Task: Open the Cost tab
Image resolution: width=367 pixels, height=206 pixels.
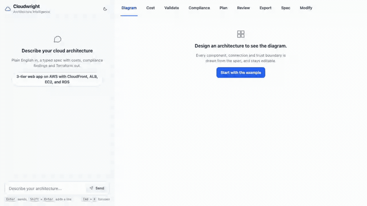Action: (x=150, y=8)
